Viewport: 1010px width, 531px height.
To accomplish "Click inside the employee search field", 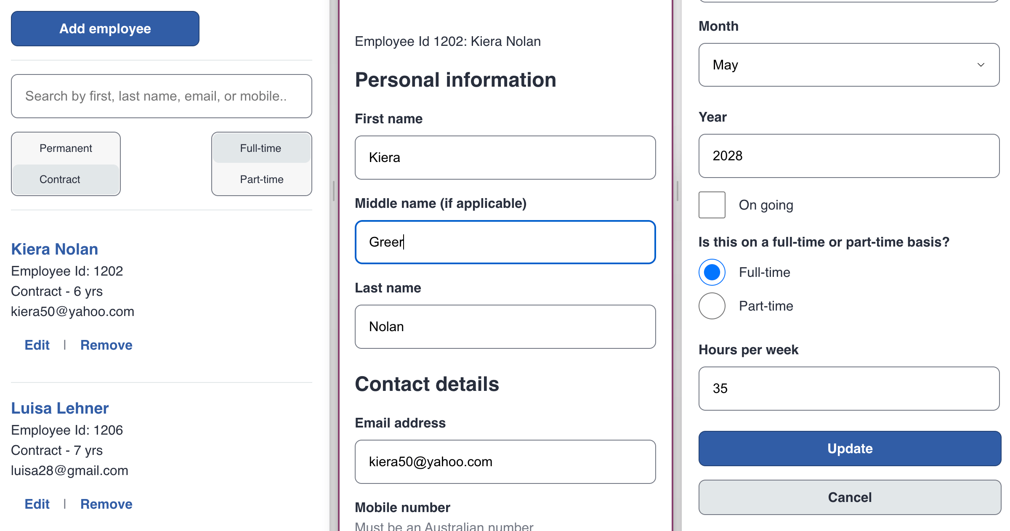I will click(x=162, y=96).
